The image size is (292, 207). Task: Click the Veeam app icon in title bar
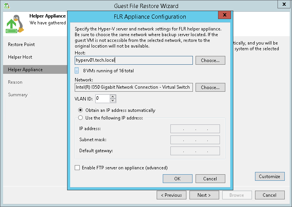point(7,6)
